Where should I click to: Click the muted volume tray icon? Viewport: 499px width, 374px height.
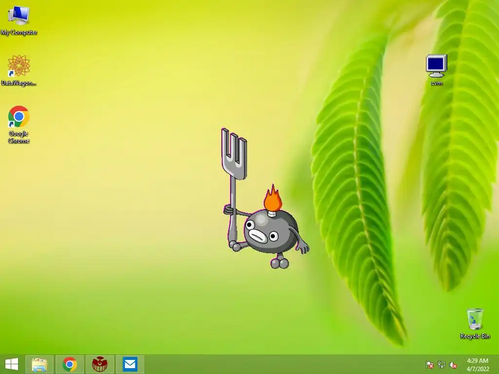point(453,365)
